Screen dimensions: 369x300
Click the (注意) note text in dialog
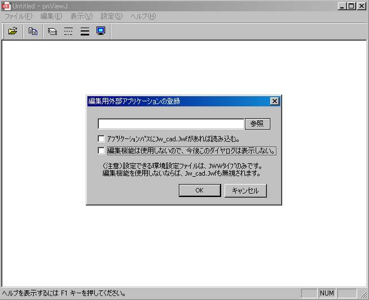182,170
